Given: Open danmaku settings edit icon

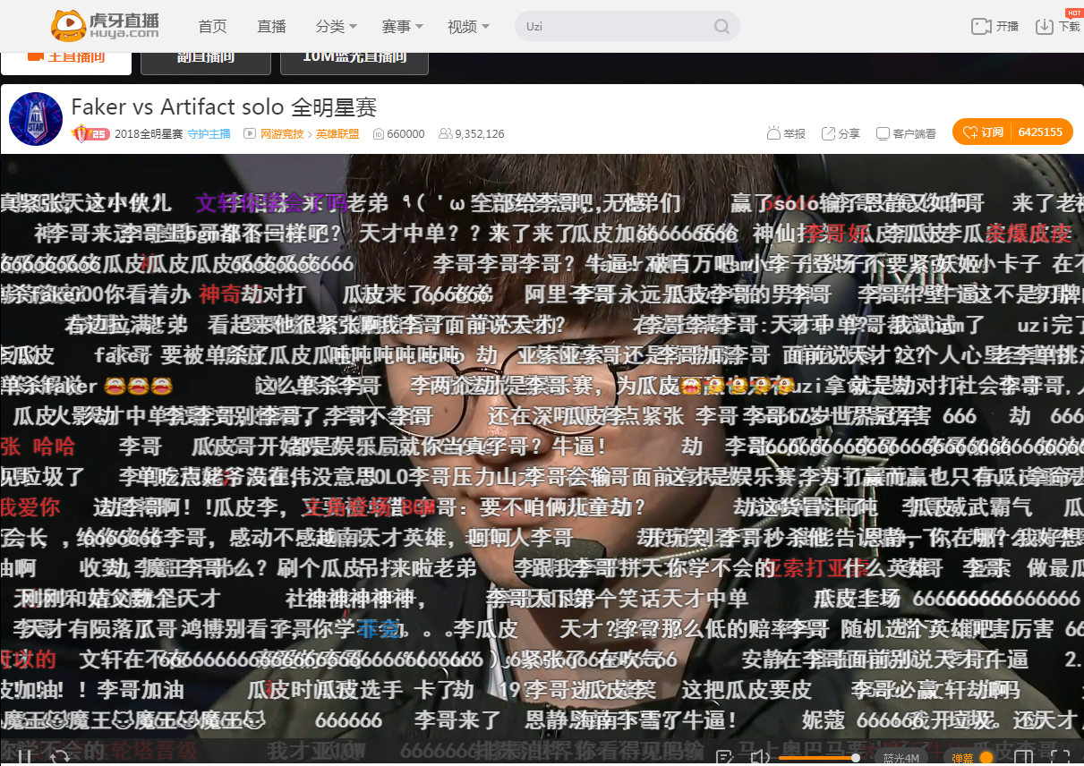Looking at the screenshot, I should coord(722,759).
